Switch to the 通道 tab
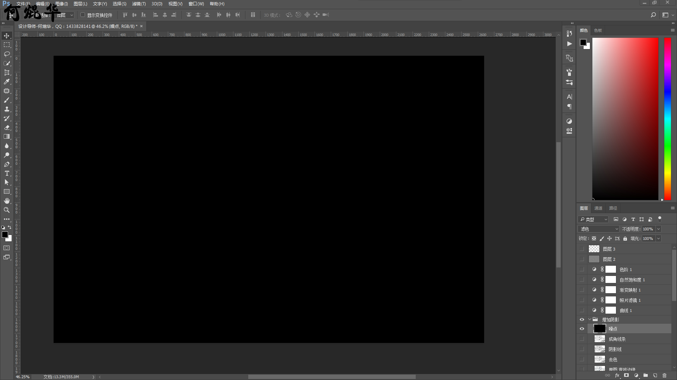Viewport: 677px width, 380px height. pos(598,208)
